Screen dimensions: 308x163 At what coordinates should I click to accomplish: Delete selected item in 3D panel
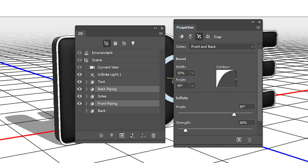pyautogui.click(x=153, y=135)
